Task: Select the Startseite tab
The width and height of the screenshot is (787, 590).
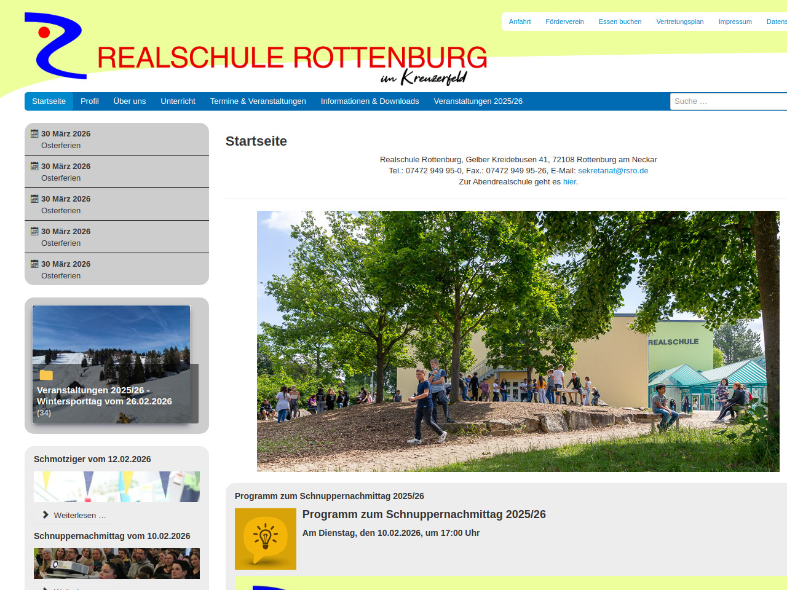Action: tap(49, 101)
